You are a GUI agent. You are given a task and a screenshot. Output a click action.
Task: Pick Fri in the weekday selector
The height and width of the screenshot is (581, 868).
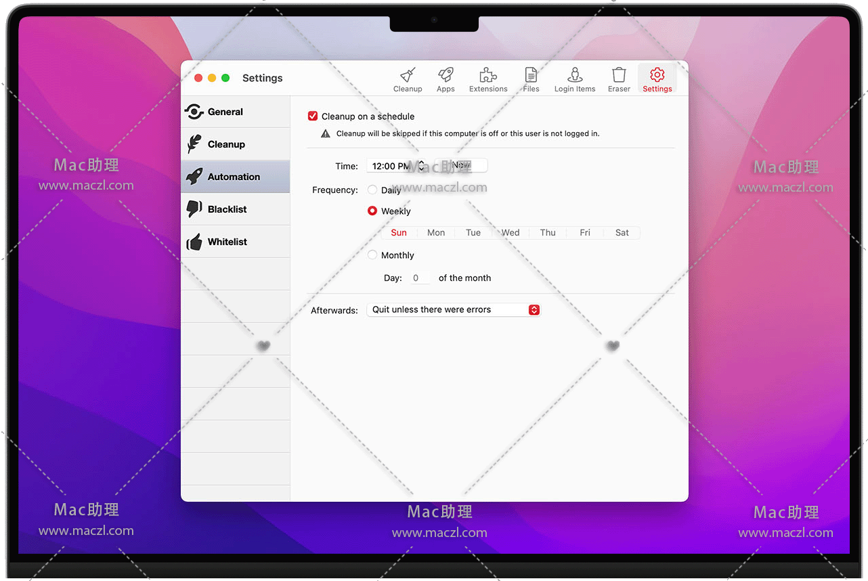click(585, 233)
